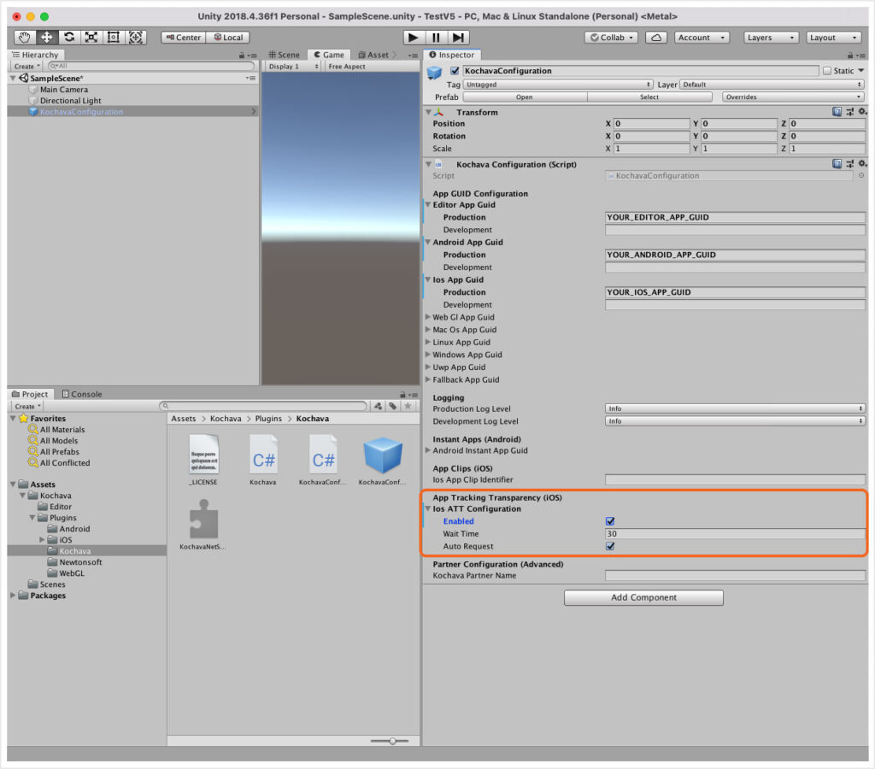Screen dimensions: 875x769
Task: Open the Layers menu button
Action: tap(771, 38)
